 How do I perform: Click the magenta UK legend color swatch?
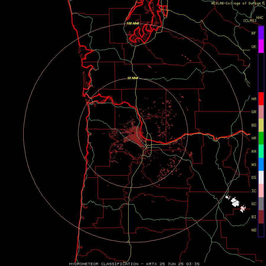[261, 46]
